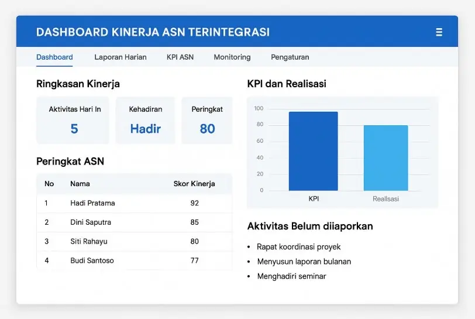Click the Menyusun laporan bulanan item
Image resolution: width=475 pixels, height=319 pixels.
[x=304, y=262]
